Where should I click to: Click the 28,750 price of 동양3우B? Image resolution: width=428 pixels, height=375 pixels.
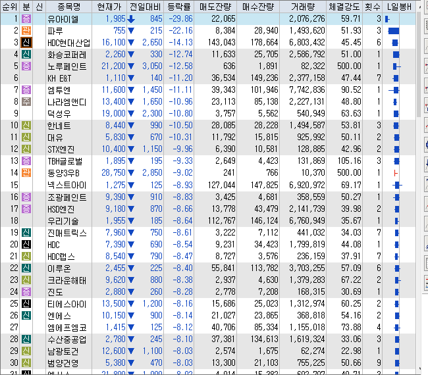tap(113, 173)
